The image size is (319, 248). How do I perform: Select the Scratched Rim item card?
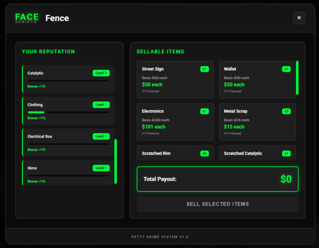point(175,153)
